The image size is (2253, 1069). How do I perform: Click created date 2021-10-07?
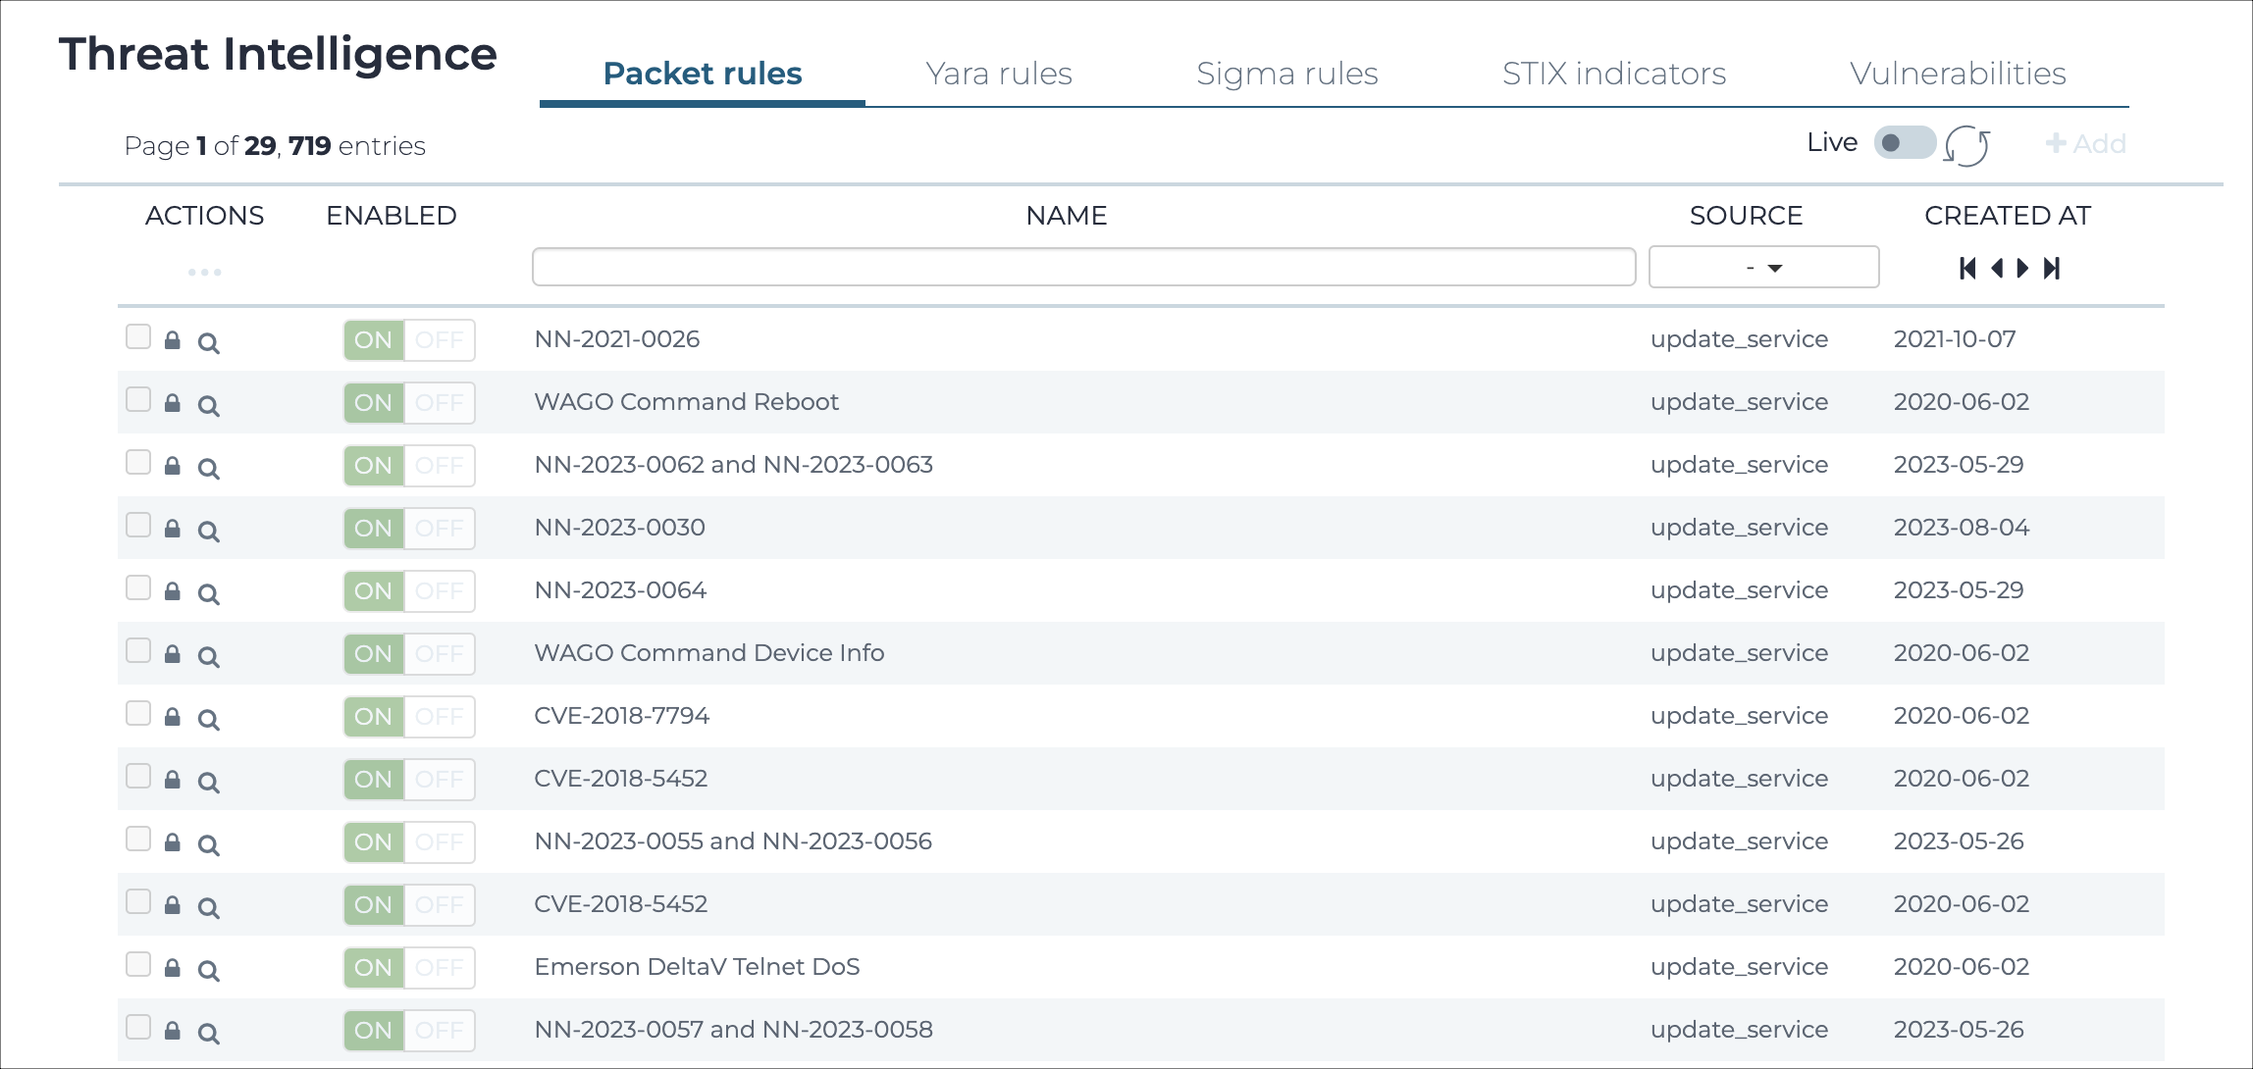(x=1955, y=339)
